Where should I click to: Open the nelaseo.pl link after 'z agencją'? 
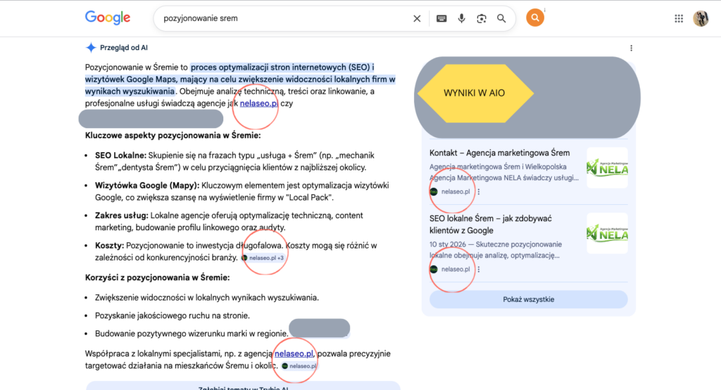294,353
